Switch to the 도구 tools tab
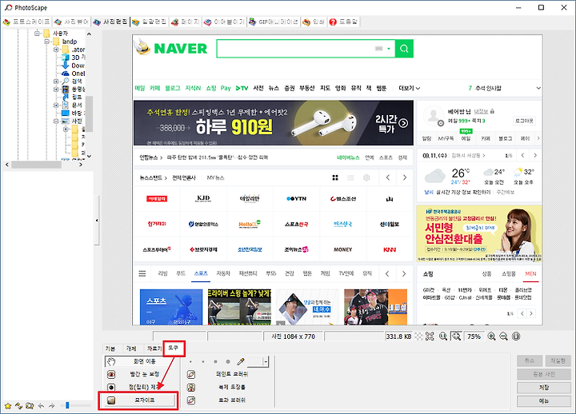Viewport: 576px width, 414px height. 174,348
